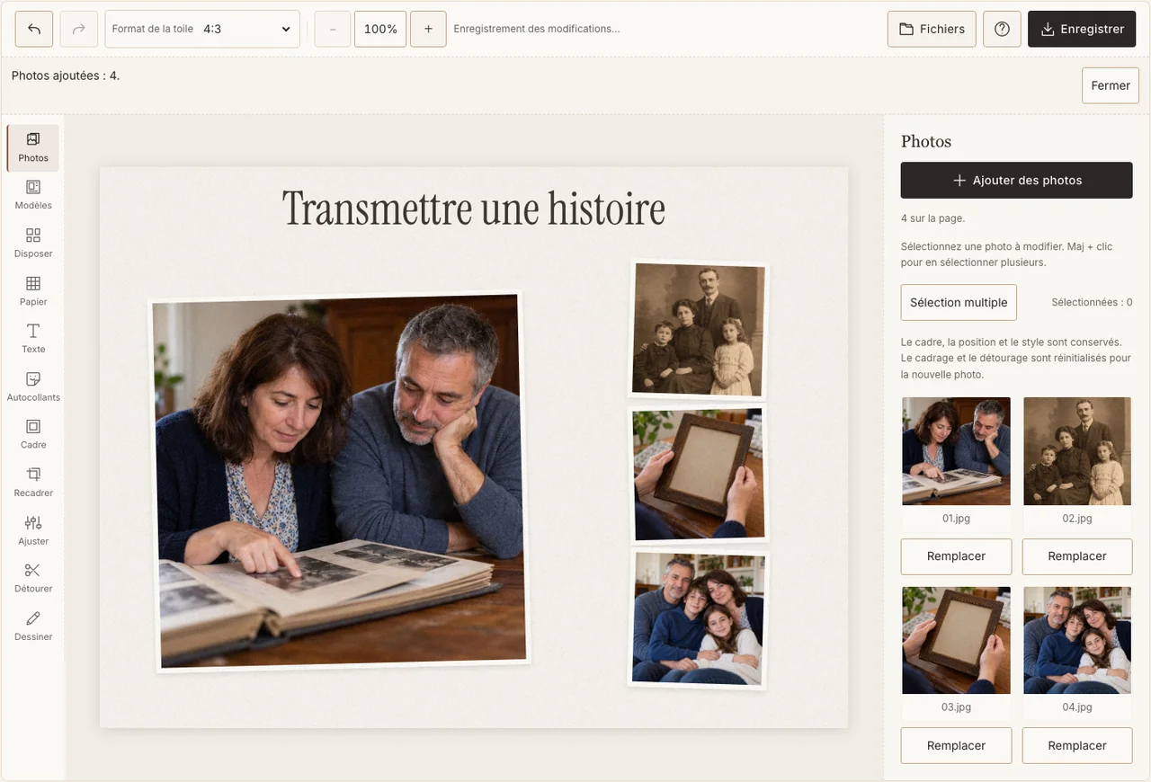Replace 01.jpg with the Remplacer button
This screenshot has height=782, width=1151.
click(957, 556)
